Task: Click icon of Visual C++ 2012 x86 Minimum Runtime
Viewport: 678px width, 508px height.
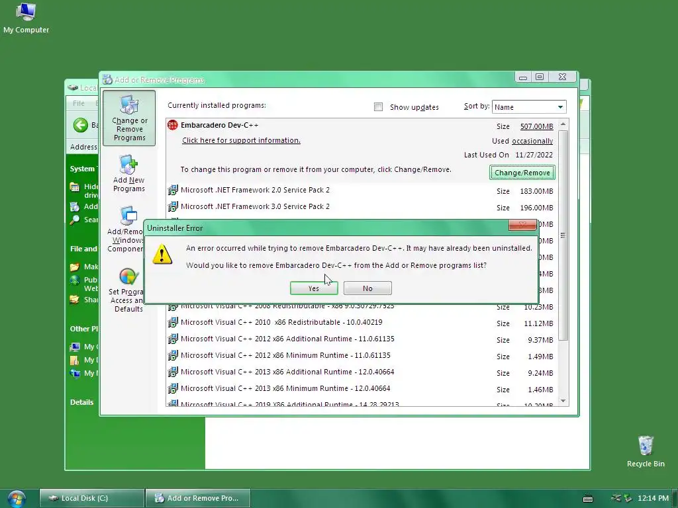Action: point(173,355)
